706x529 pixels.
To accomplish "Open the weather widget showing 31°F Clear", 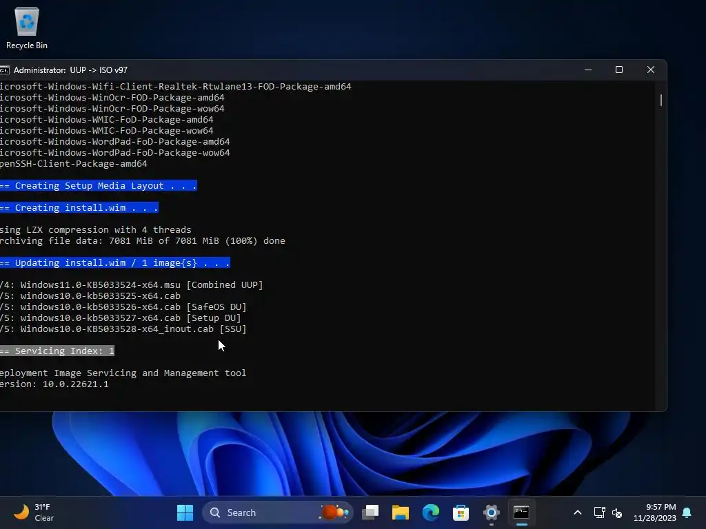I will point(34,512).
